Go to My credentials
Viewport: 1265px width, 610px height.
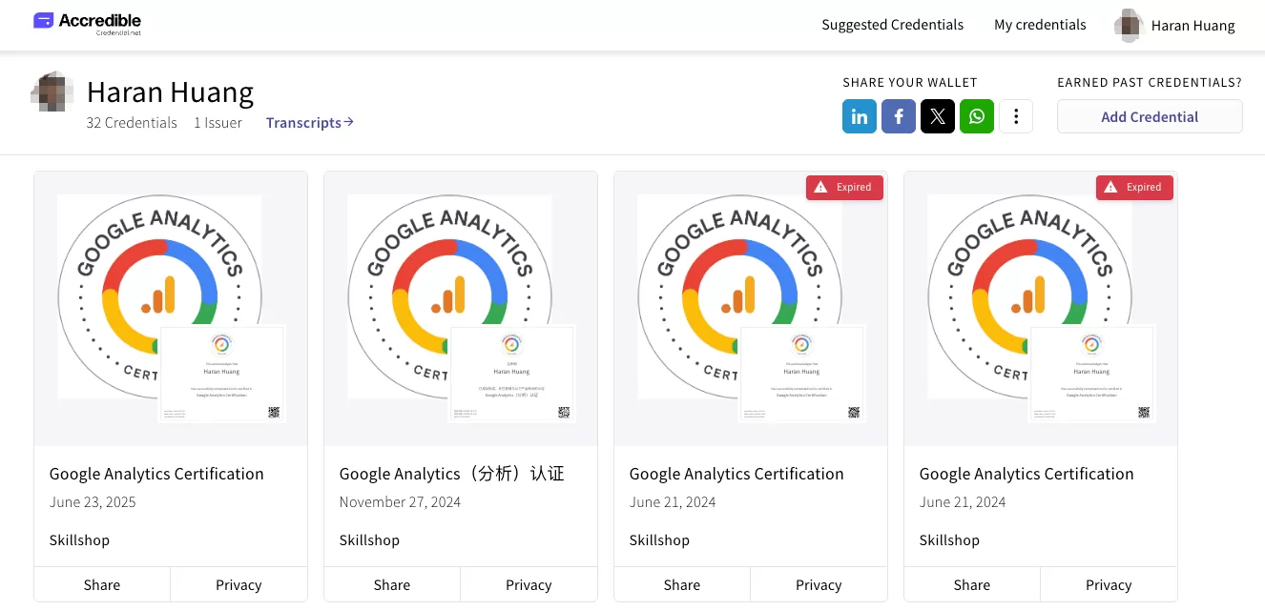1040,25
